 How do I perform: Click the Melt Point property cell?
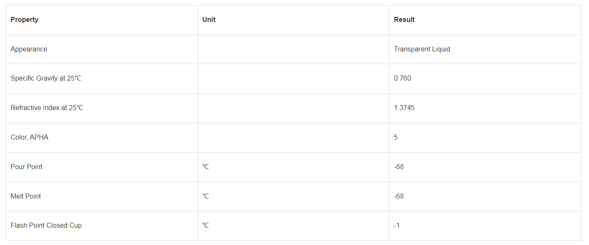[102, 197]
